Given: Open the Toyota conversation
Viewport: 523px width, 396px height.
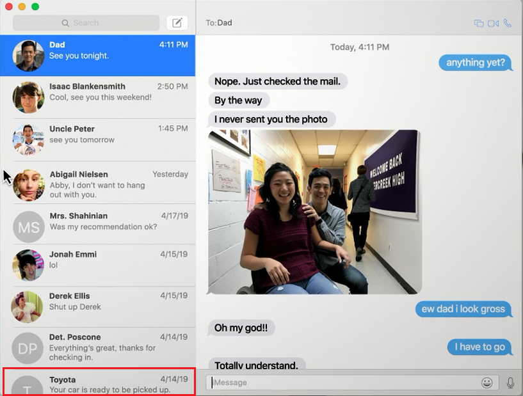Looking at the screenshot, I should point(99,383).
